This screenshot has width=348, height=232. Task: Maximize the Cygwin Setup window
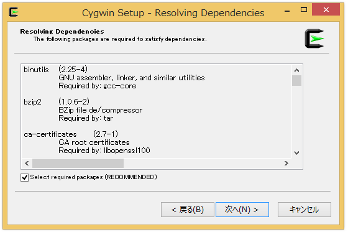pos(304,9)
